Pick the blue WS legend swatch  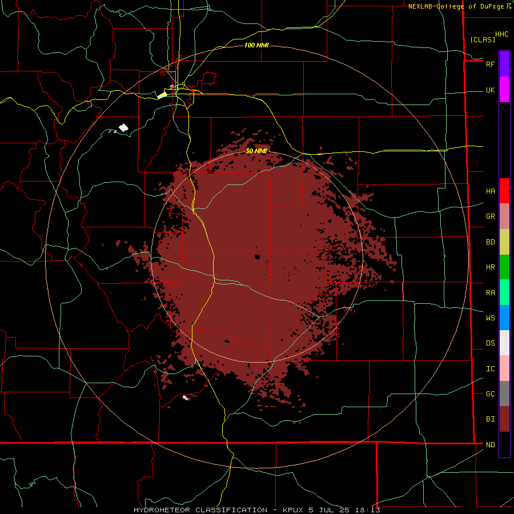click(504, 318)
